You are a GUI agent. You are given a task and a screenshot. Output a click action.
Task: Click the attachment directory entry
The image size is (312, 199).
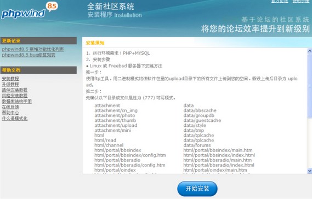click(107, 106)
